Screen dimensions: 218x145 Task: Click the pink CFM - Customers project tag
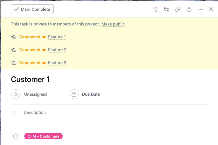[x=43, y=136]
